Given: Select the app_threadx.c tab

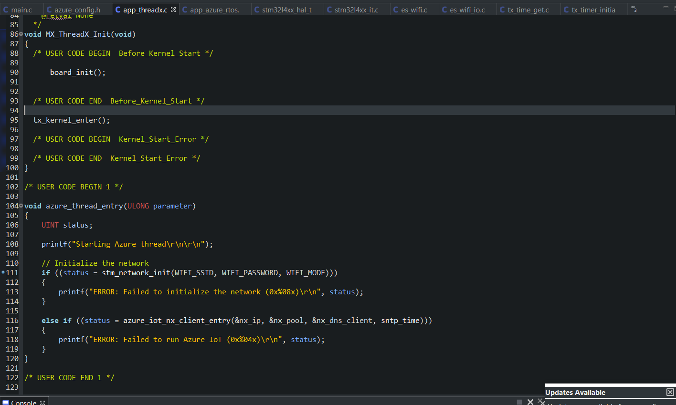Looking at the screenshot, I should point(145,10).
